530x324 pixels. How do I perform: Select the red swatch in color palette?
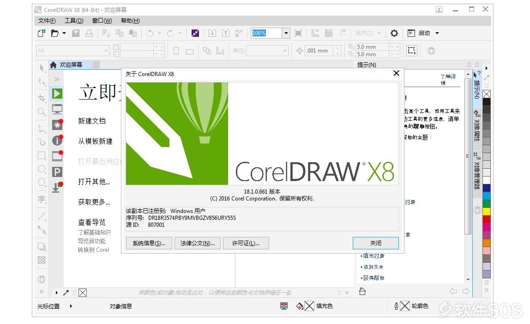(x=487, y=219)
